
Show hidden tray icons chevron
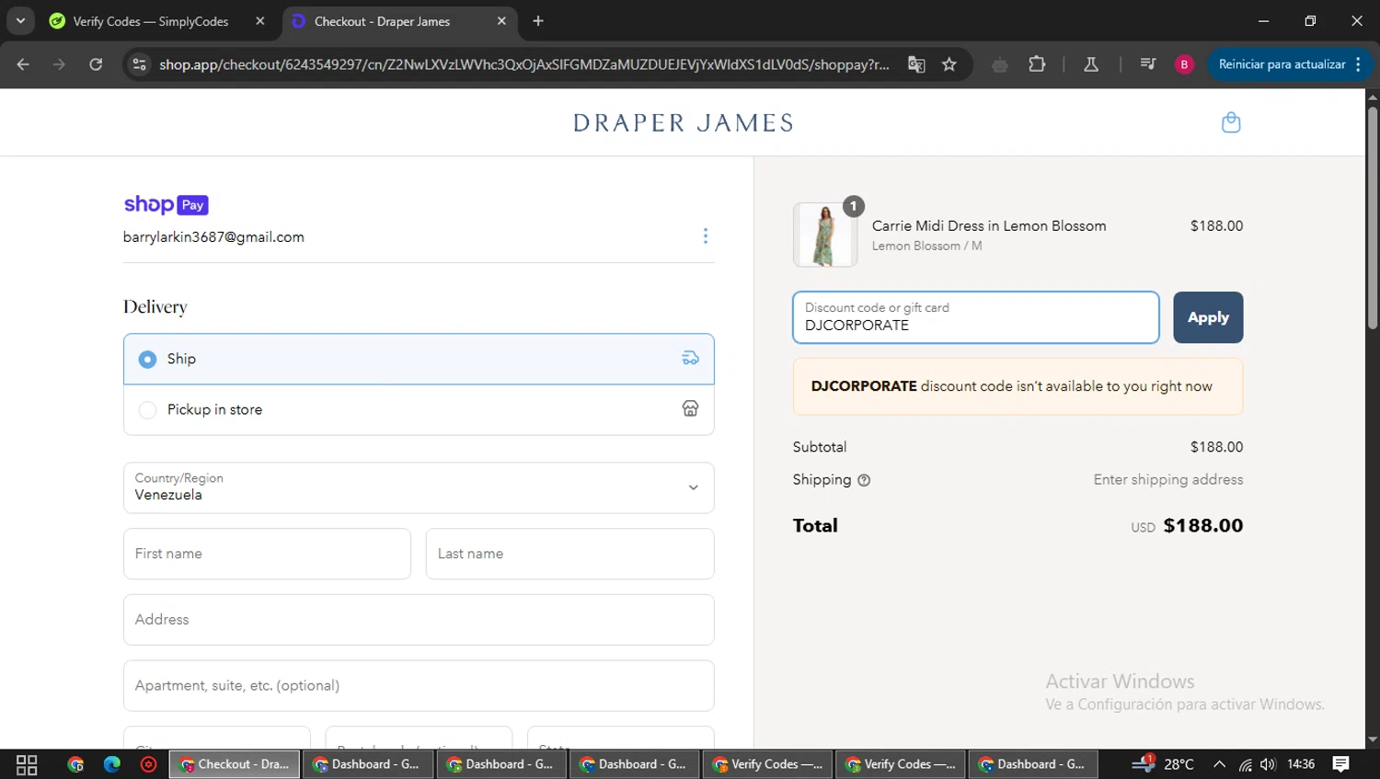pyautogui.click(x=1219, y=764)
